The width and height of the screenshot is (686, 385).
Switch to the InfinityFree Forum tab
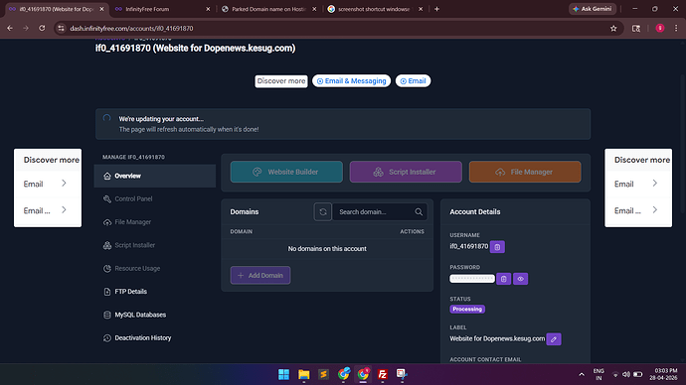click(x=162, y=9)
